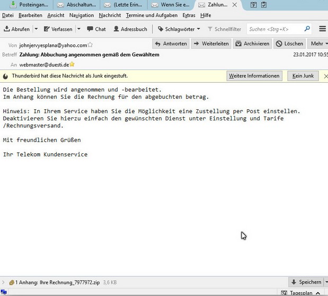The image size is (328, 296).
Task: Click the junk flame icon
Action: tap(5, 76)
